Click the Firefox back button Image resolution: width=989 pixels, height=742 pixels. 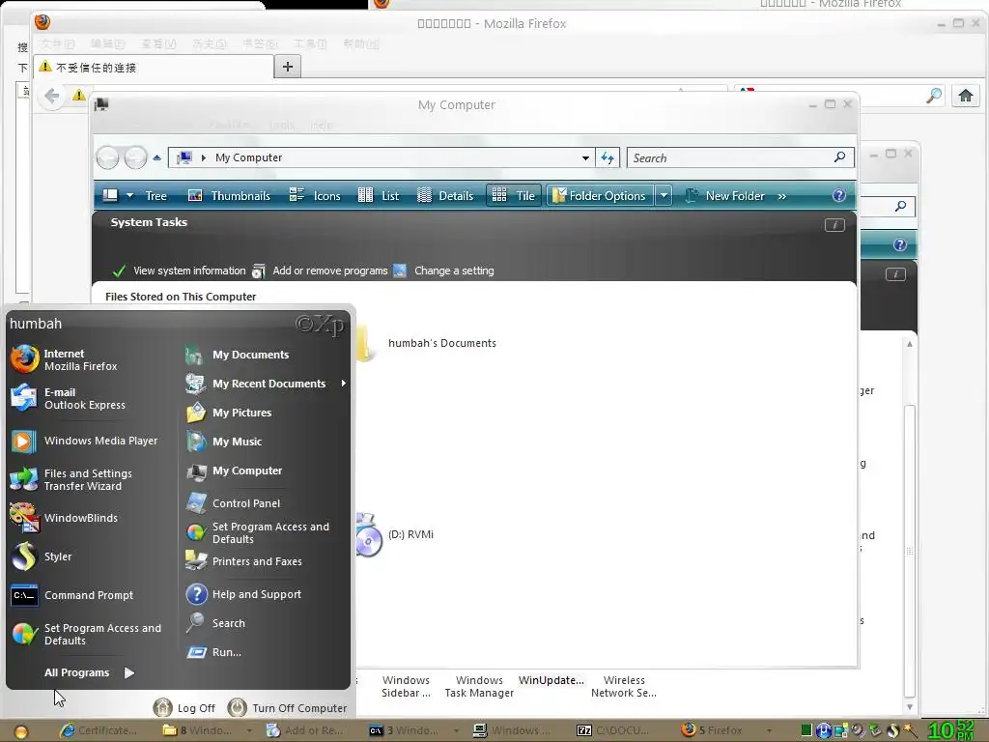click(52, 97)
